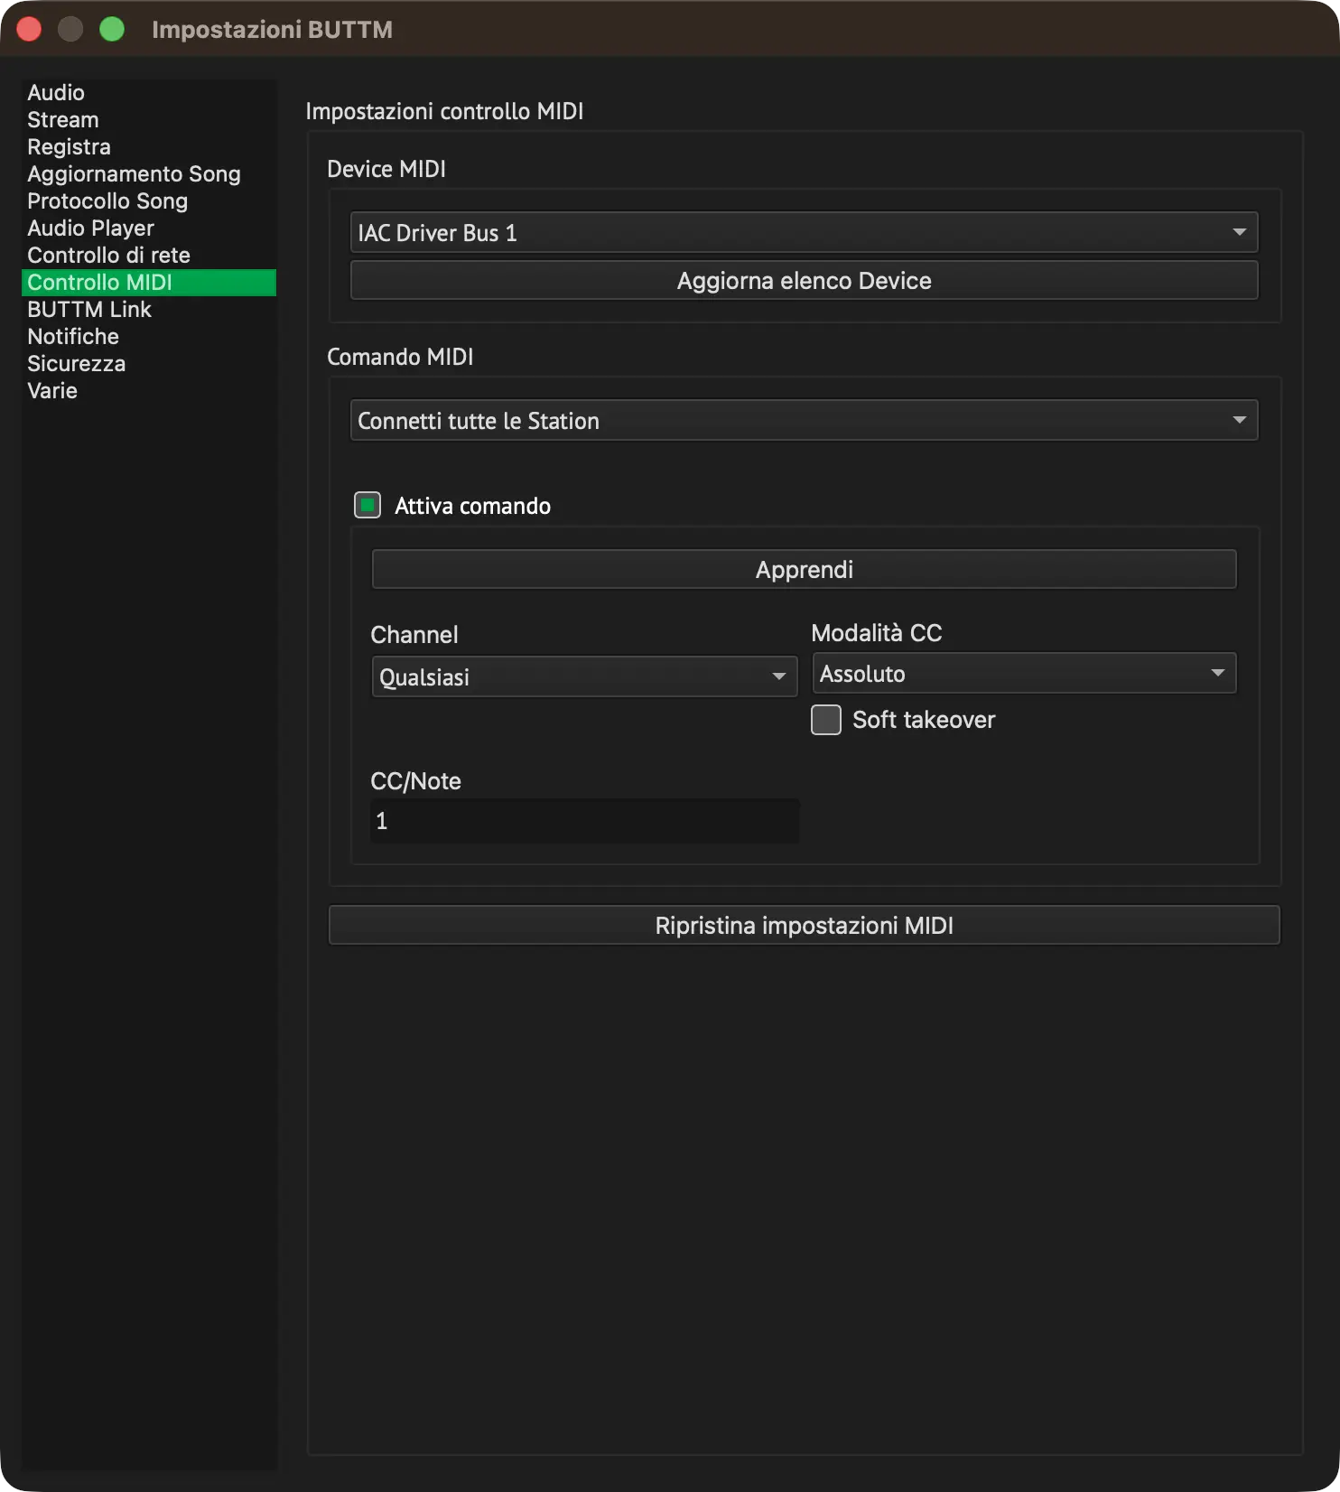Select Protocollo Song in the sidebar
The width and height of the screenshot is (1340, 1492).
149,200
